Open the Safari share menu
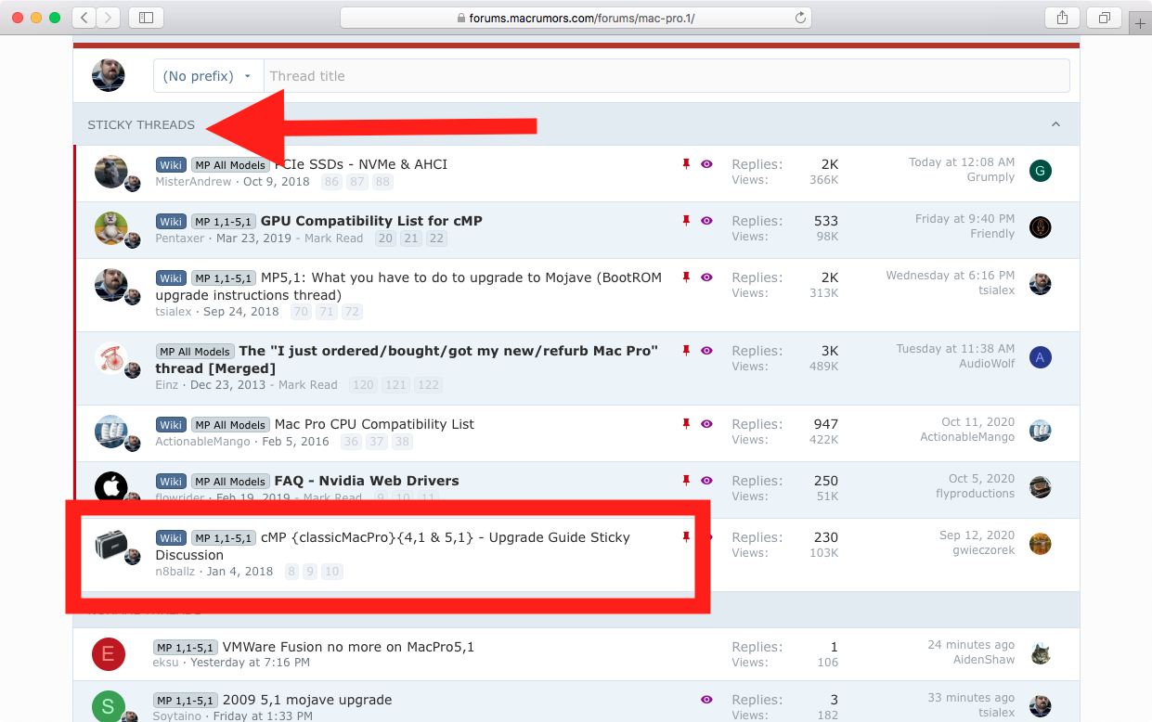1152x722 pixels. click(x=1062, y=18)
